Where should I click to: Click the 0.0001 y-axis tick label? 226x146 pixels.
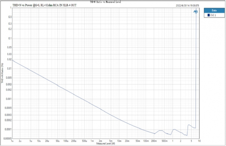pos(8,130)
